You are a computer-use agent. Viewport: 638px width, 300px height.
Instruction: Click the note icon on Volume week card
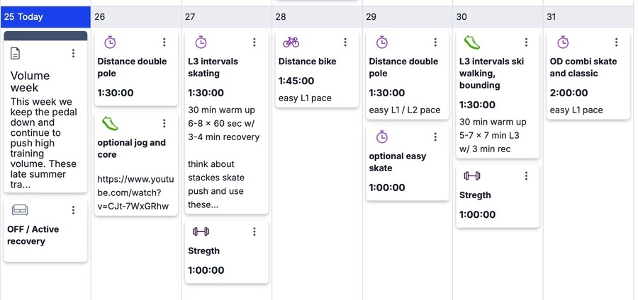(x=16, y=54)
